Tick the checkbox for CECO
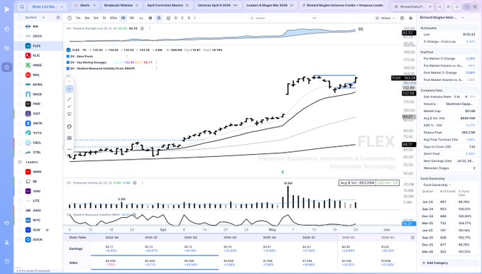This screenshot has height=274, width=482. point(20,36)
